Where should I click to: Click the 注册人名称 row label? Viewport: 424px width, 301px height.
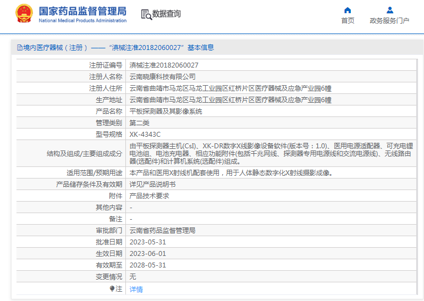pyautogui.click(x=106, y=77)
